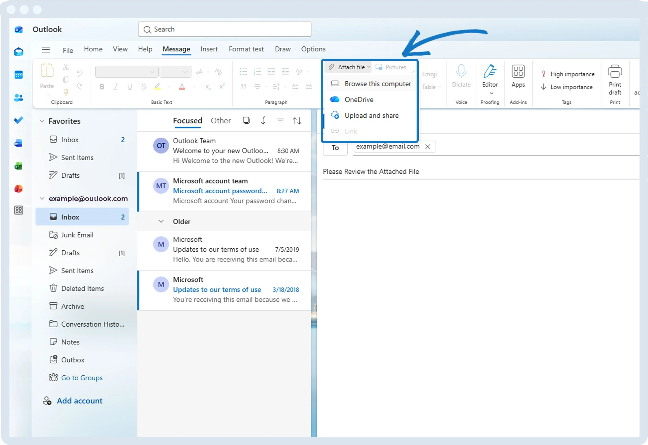Open the To Do checkmark icon
648x445 pixels.
(19, 120)
